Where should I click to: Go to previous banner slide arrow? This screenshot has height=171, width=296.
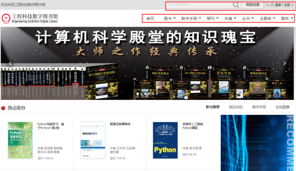tap(10, 64)
